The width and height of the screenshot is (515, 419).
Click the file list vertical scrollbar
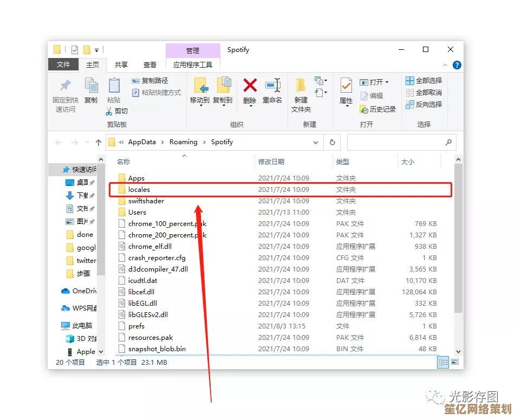[458, 238]
